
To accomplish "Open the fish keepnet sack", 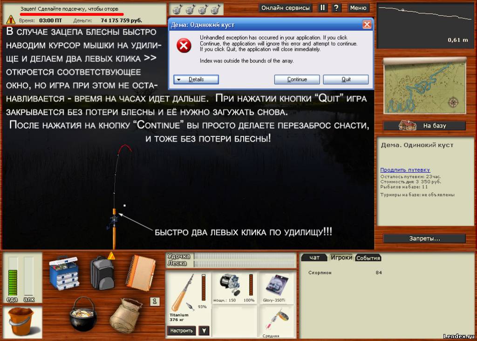I will click(125, 314).
